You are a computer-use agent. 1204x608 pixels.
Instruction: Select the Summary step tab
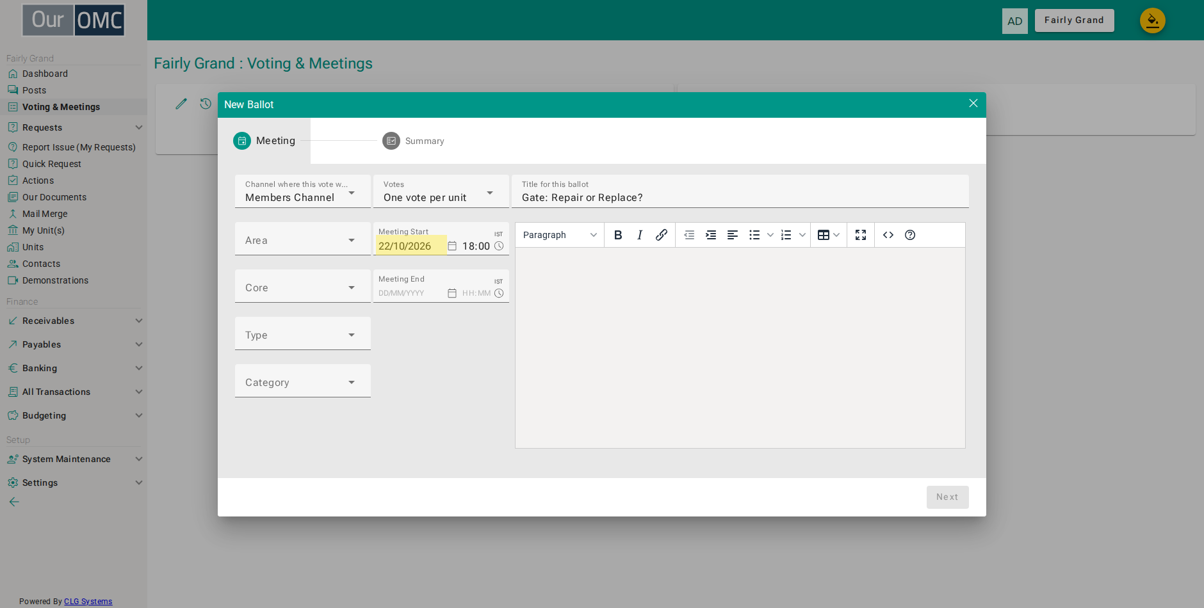[413, 141]
